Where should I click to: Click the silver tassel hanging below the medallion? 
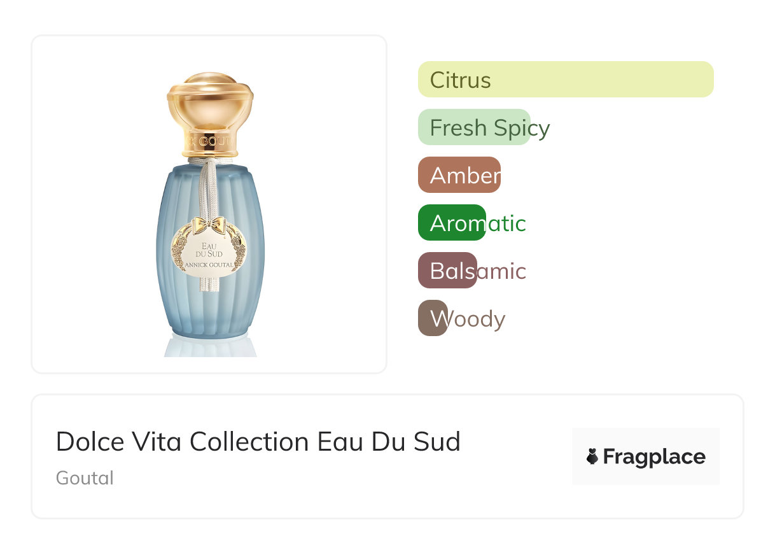point(209,285)
